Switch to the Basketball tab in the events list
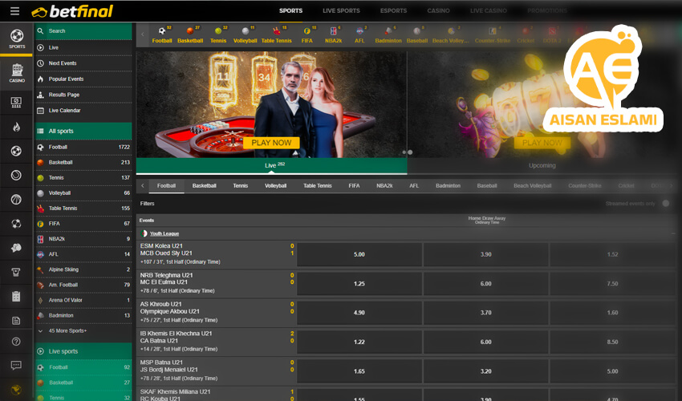The width and height of the screenshot is (682, 401). coord(204,185)
